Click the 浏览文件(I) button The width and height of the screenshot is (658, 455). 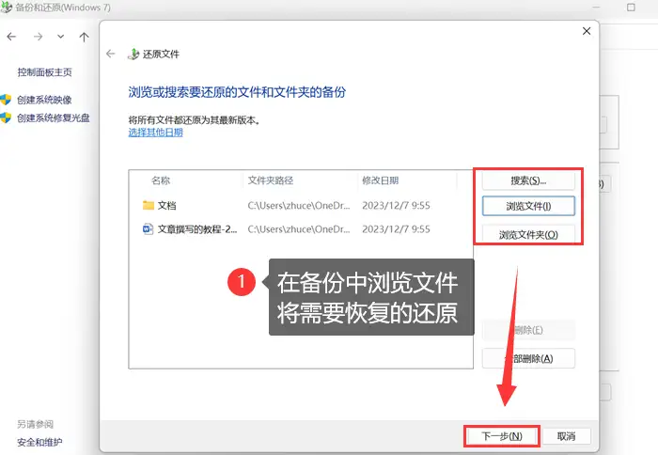pyautogui.click(x=528, y=206)
